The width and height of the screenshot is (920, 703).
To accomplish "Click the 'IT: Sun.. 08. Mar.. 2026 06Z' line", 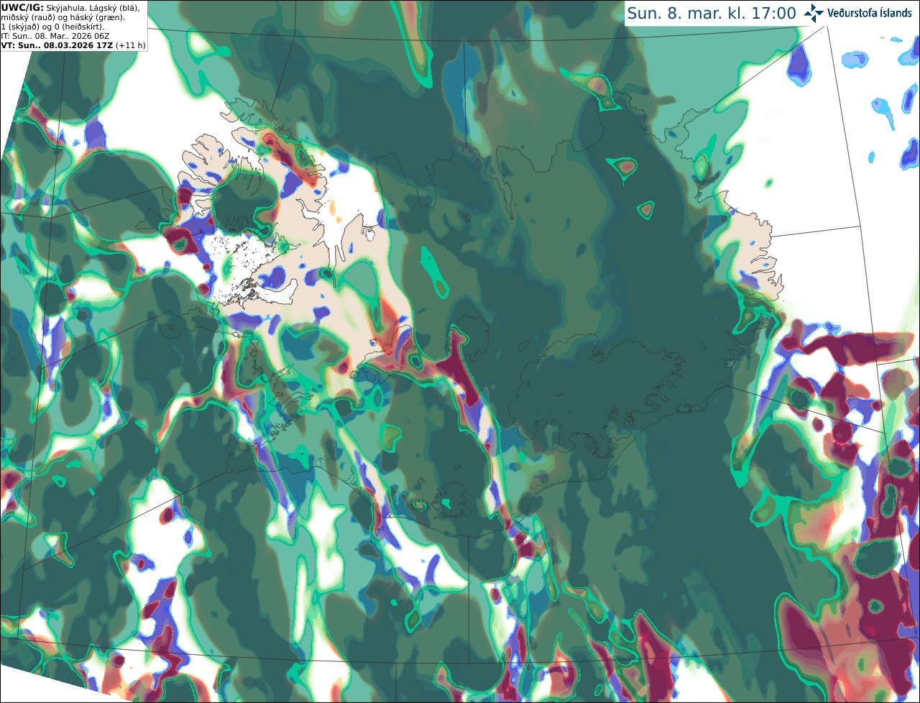I will 55,36.
